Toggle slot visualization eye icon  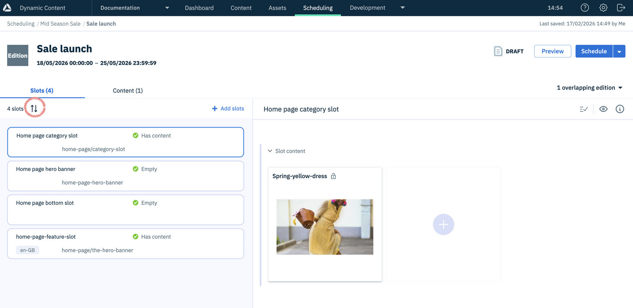(603, 109)
